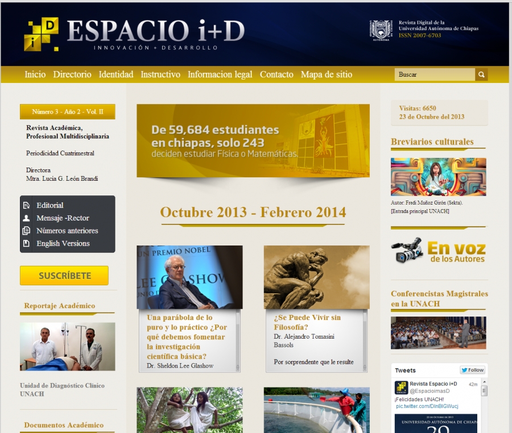This screenshot has width=512, height=433.
Task: Click the Número 3 - Año 2 header
Action: [x=68, y=111]
